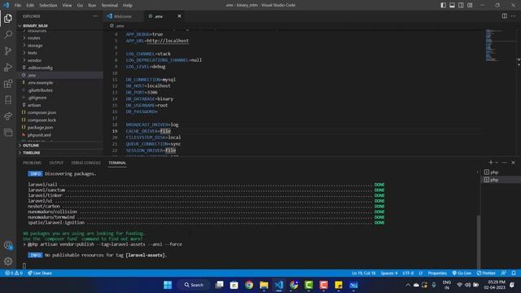
Task: Change end of line sequence LF
Action: coord(421,273)
